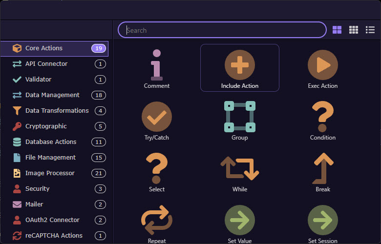The width and height of the screenshot is (381, 244).
Task: Switch to small grid view
Action: pyautogui.click(x=354, y=30)
